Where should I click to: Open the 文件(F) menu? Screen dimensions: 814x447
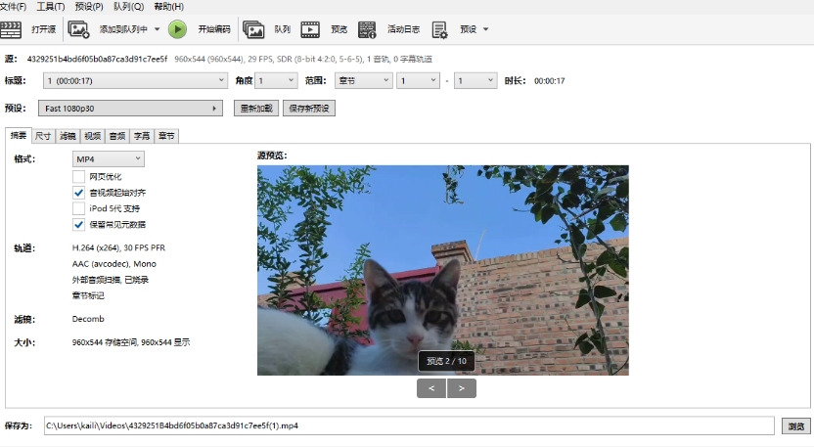(14, 7)
